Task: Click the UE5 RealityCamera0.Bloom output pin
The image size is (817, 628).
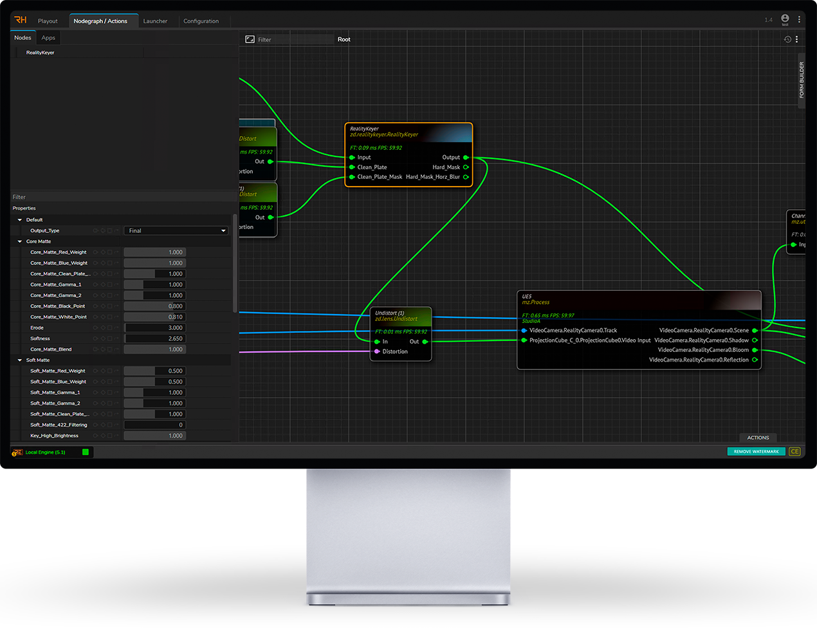Action: pos(755,350)
